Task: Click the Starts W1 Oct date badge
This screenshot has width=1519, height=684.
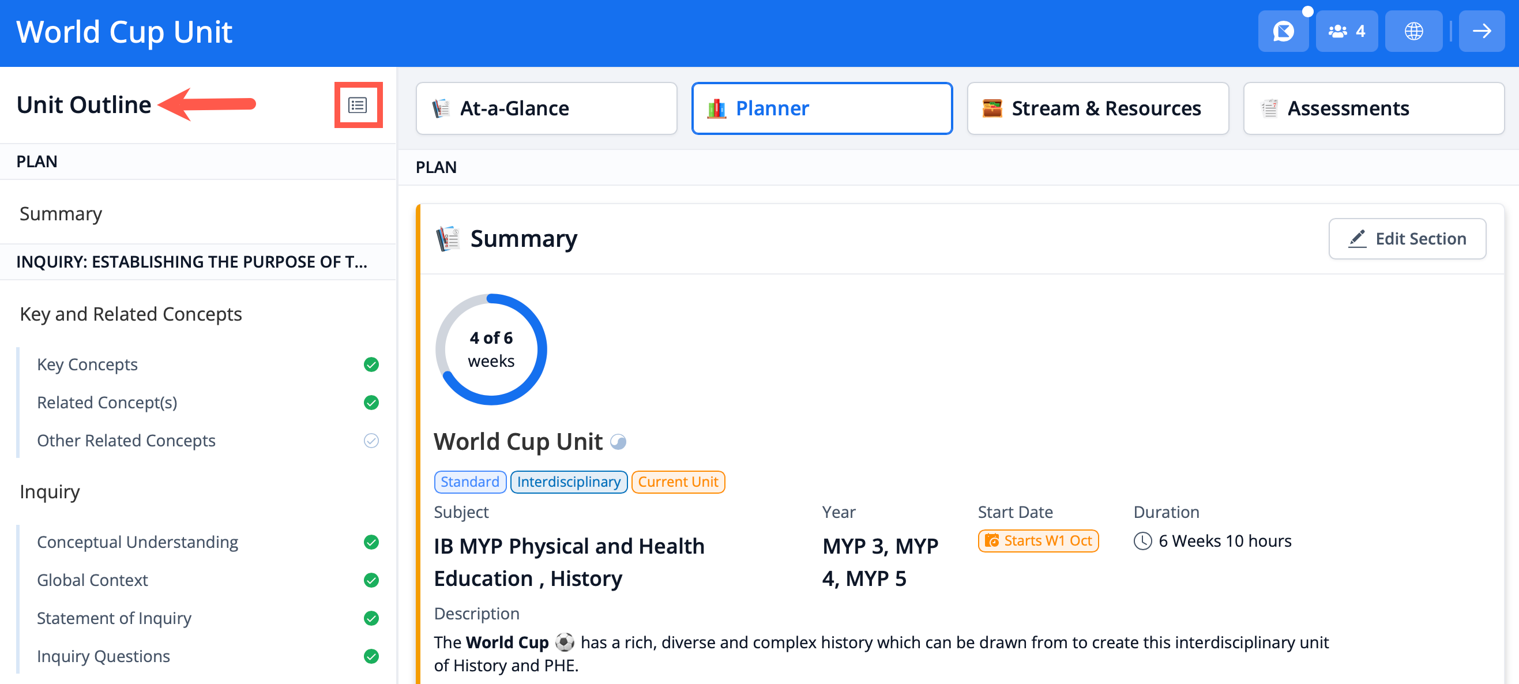Action: pyautogui.click(x=1038, y=541)
